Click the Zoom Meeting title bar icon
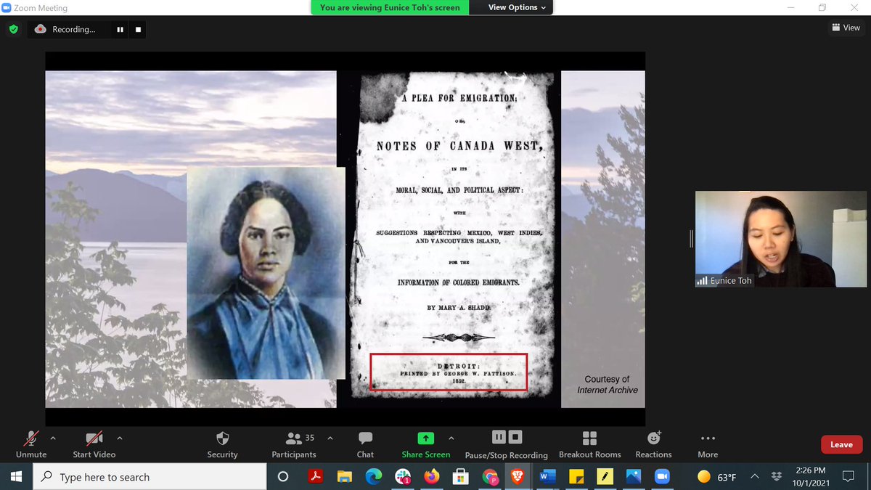The image size is (871, 490). pyautogui.click(x=7, y=8)
